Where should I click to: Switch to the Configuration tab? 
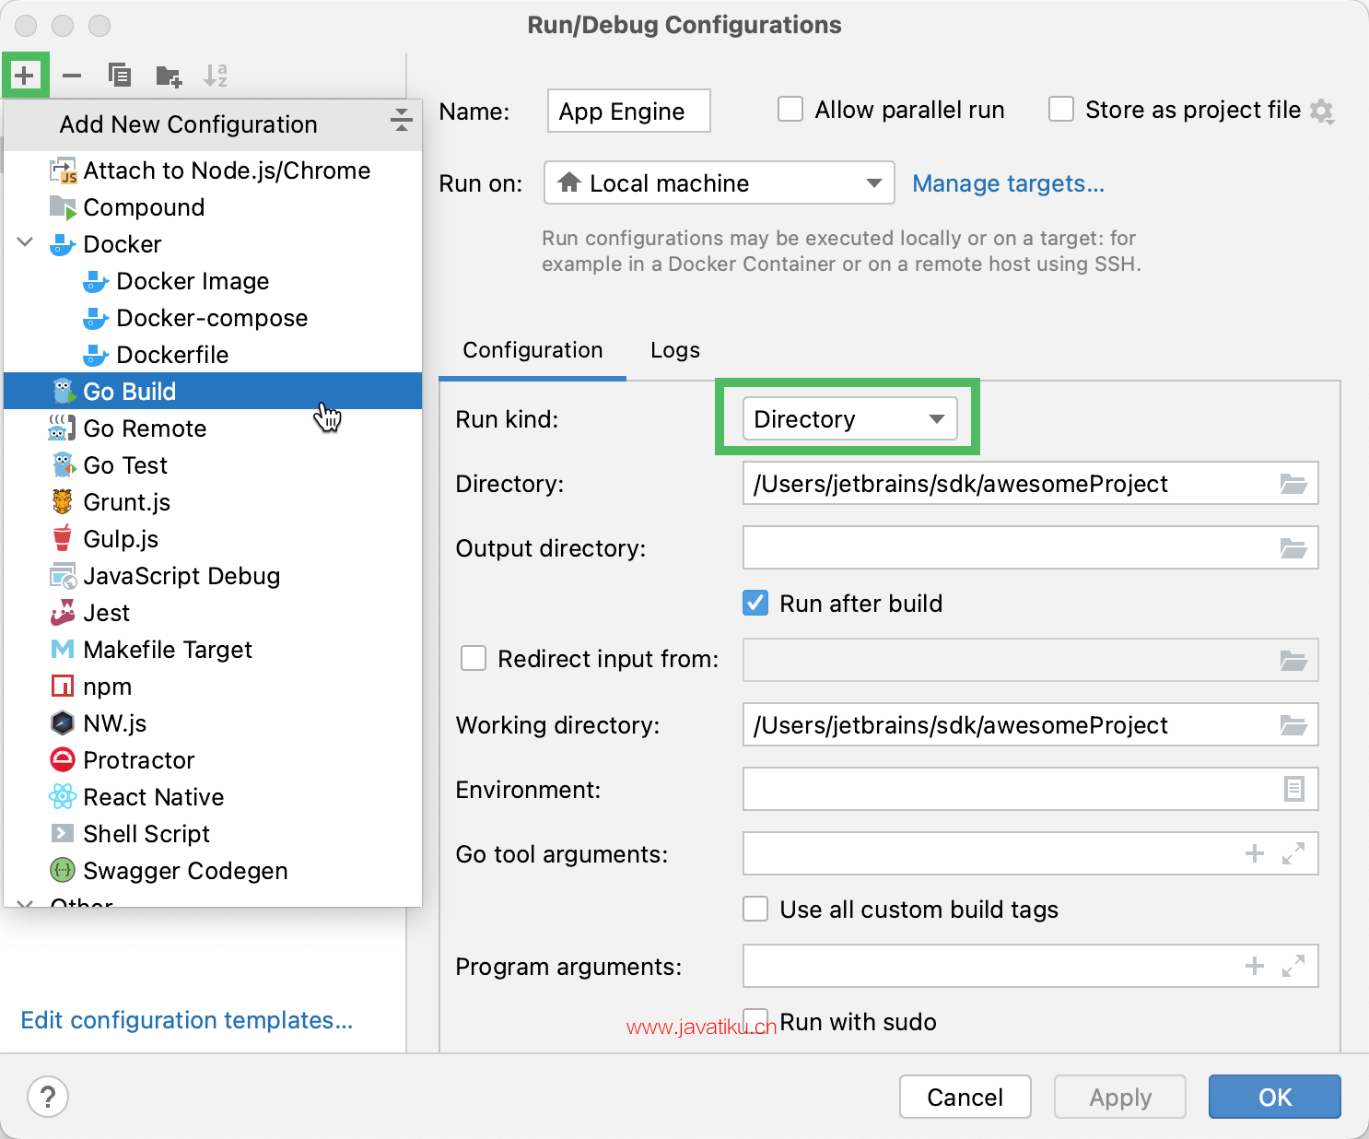[x=532, y=350]
